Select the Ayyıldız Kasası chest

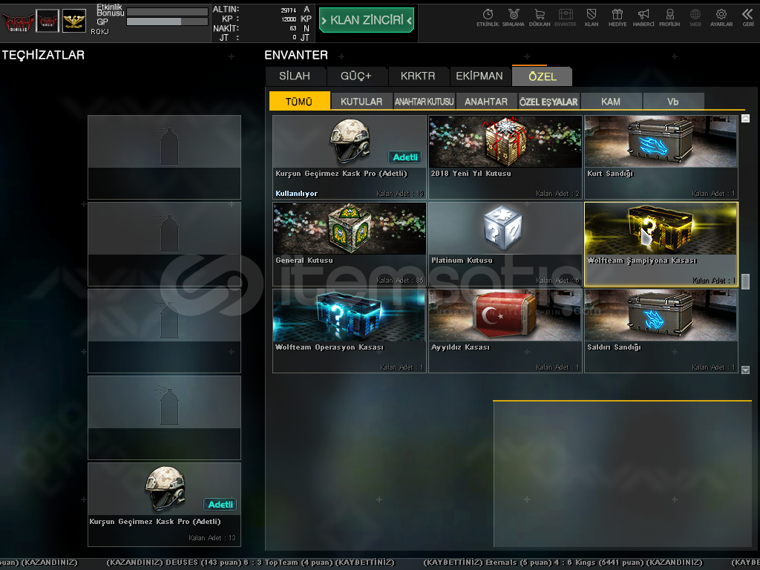(505, 331)
